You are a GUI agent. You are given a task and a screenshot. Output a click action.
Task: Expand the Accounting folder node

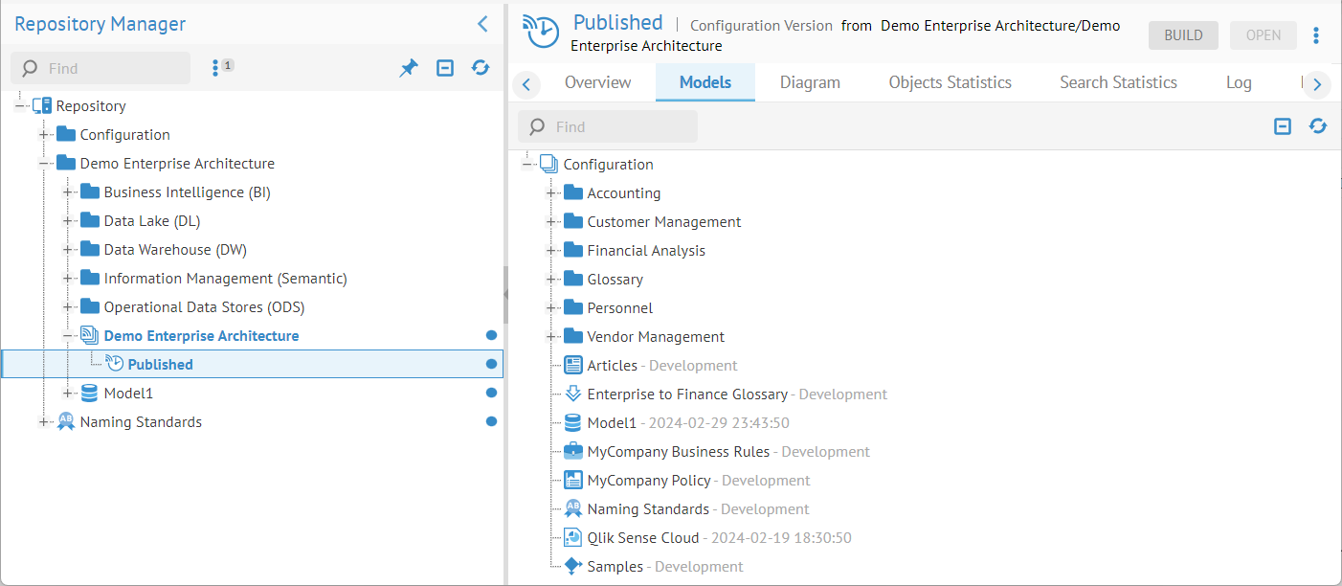click(x=551, y=193)
